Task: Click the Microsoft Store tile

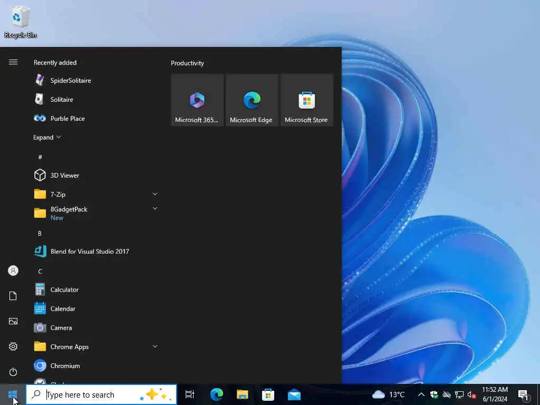Action: pos(307,100)
